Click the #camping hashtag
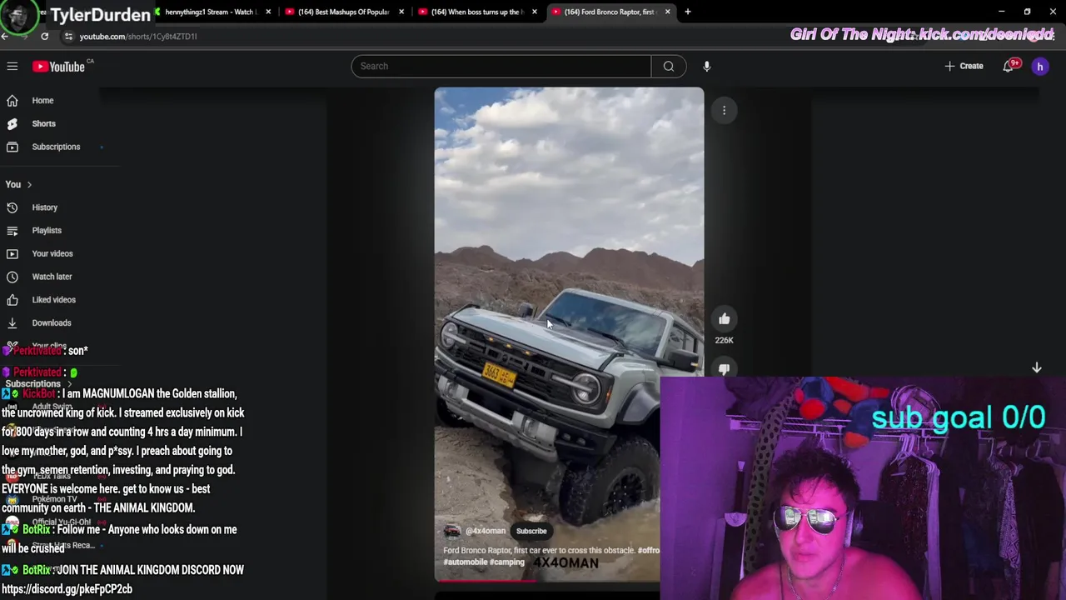The height and width of the screenshot is (600, 1066). click(x=507, y=562)
